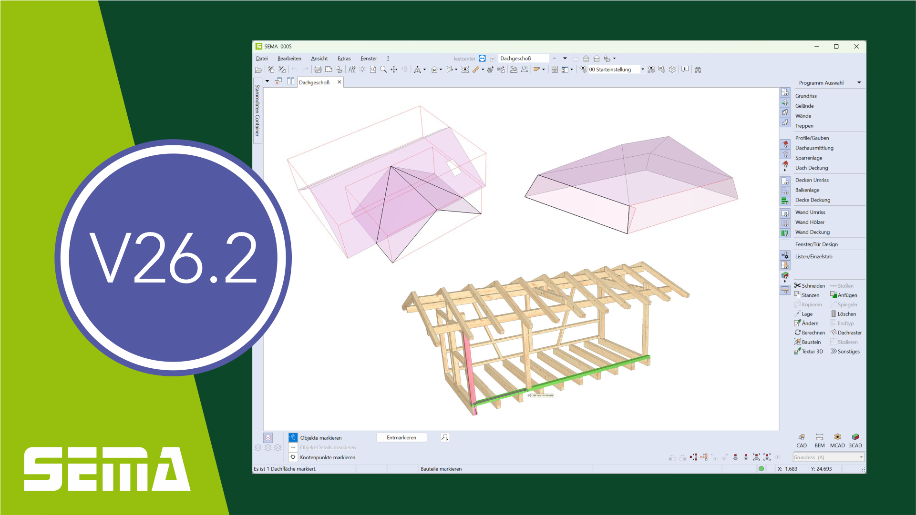Image resolution: width=916 pixels, height=515 pixels.
Task: Open the Sparrenlage program
Action: tap(809, 158)
